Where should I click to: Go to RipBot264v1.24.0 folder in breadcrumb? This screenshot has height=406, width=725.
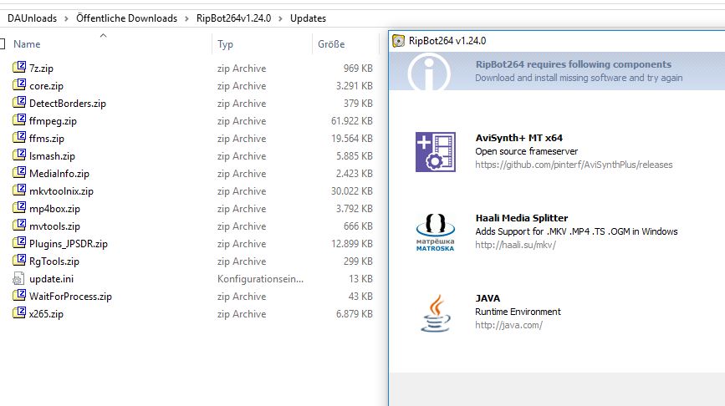[233, 18]
